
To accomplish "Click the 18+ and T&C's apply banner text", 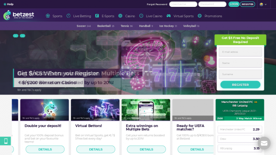I will (29, 90).
